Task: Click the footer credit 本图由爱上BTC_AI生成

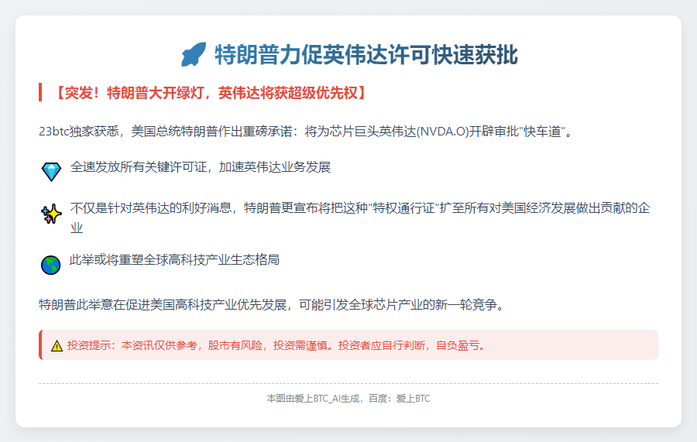Action: click(348, 399)
